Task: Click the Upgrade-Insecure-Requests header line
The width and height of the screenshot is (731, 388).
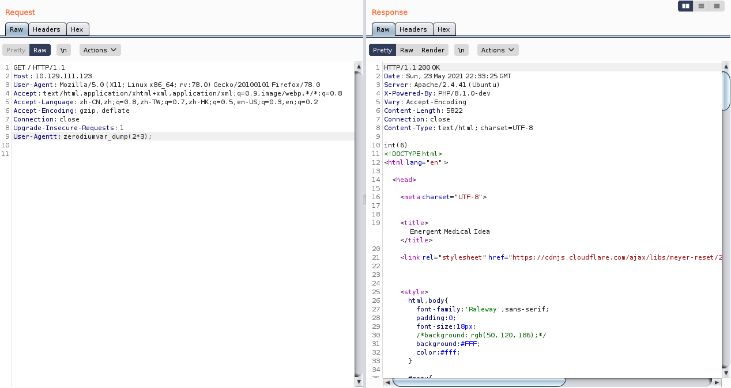Action: pyautogui.click(x=69, y=128)
